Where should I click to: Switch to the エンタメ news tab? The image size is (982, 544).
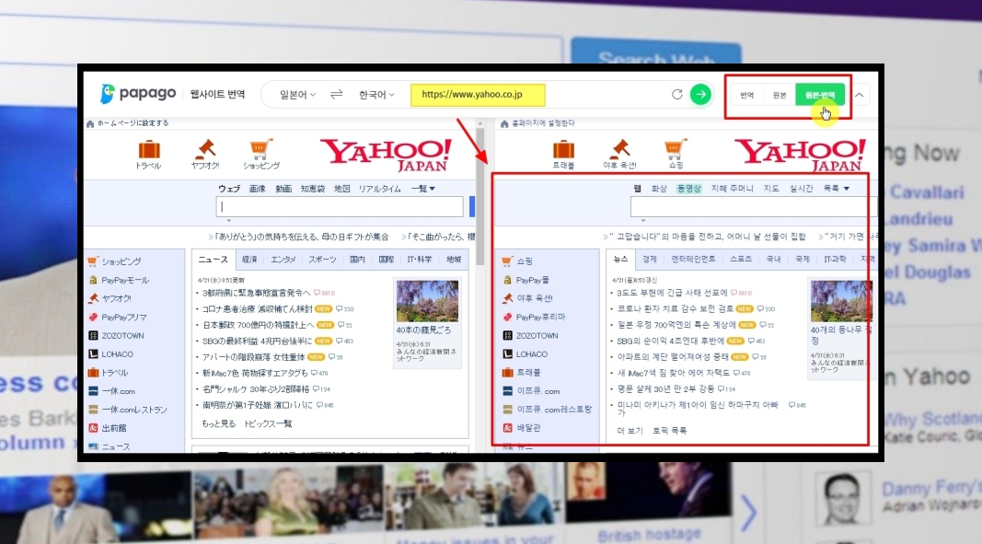point(283,260)
